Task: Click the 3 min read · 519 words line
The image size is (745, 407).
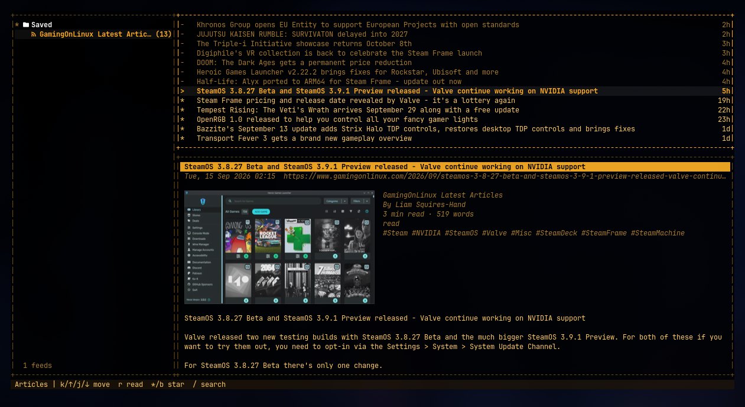Action: click(428, 214)
